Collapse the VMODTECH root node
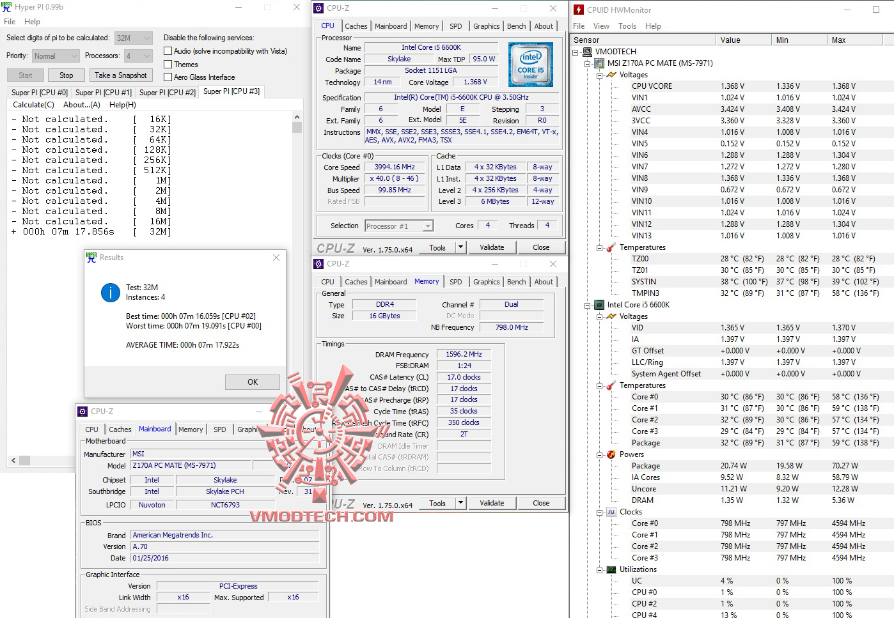Image resolution: width=894 pixels, height=618 pixels. click(x=576, y=52)
